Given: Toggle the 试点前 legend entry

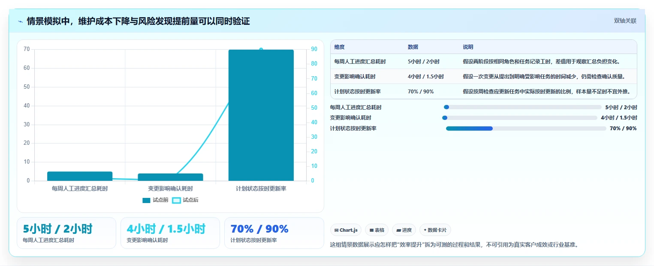Looking at the screenshot, I should 155,200.
